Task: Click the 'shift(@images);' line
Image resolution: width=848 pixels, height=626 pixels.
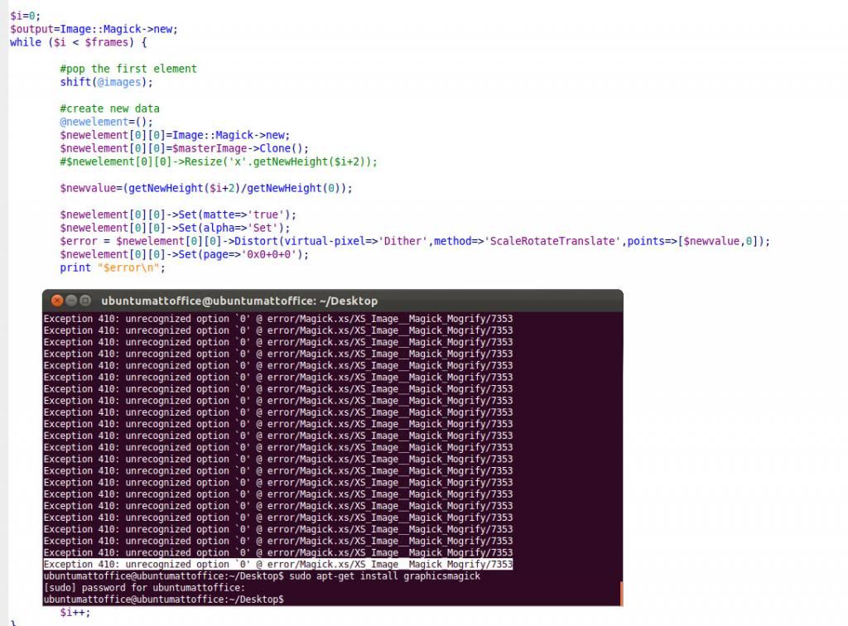Action: (x=107, y=82)
